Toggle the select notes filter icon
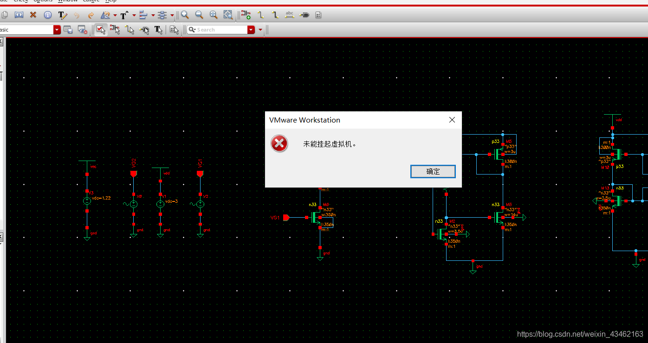The image size is (648, 343). (175, 30)
